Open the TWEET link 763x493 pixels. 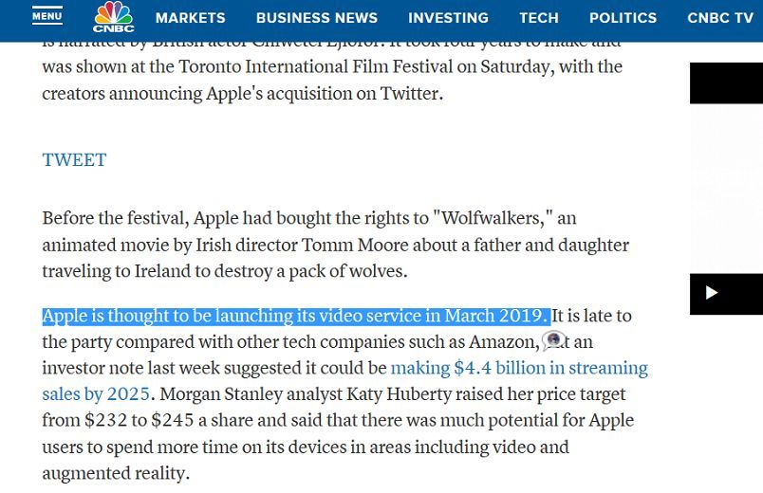click(74, 160)
